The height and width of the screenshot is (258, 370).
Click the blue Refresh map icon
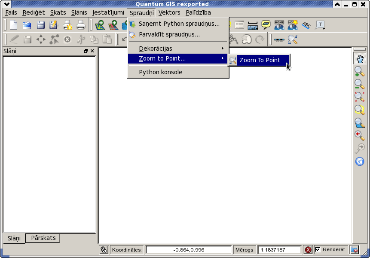pos(360,161)
